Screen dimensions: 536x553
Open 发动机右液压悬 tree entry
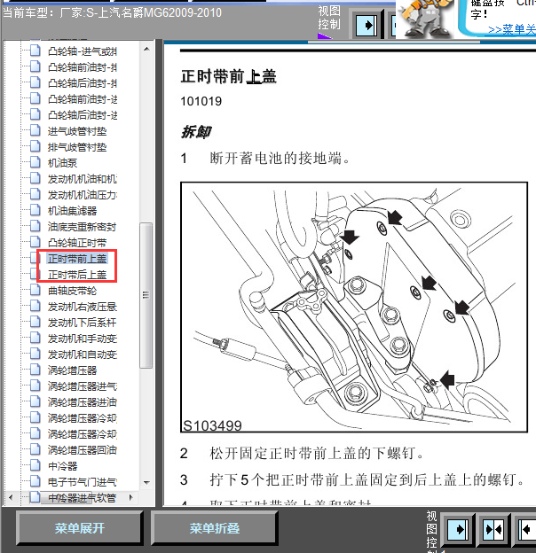coord(83,307)
